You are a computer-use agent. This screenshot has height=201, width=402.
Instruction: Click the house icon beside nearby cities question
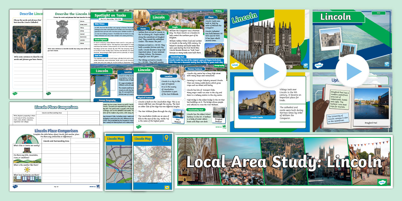pyautogui.click(x=27, y=149)
